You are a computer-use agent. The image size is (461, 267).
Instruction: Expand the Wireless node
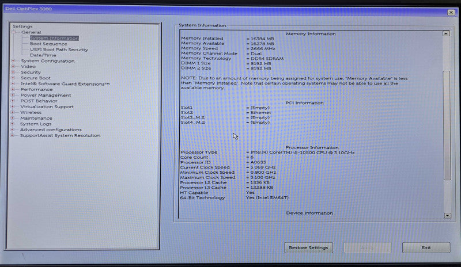coord(13,112)
